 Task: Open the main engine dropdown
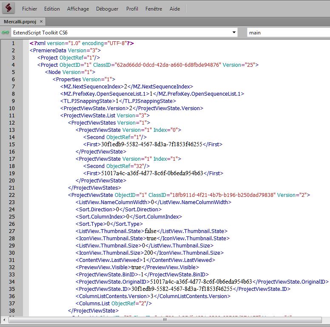pyautogui.click(x=288, y=33)
